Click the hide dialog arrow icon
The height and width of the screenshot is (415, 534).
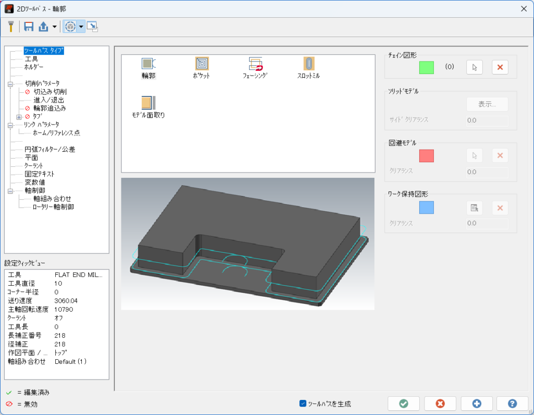click(x=92, y=27)
